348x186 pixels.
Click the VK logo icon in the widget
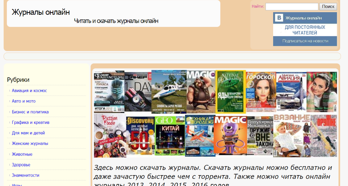point(279,18)
